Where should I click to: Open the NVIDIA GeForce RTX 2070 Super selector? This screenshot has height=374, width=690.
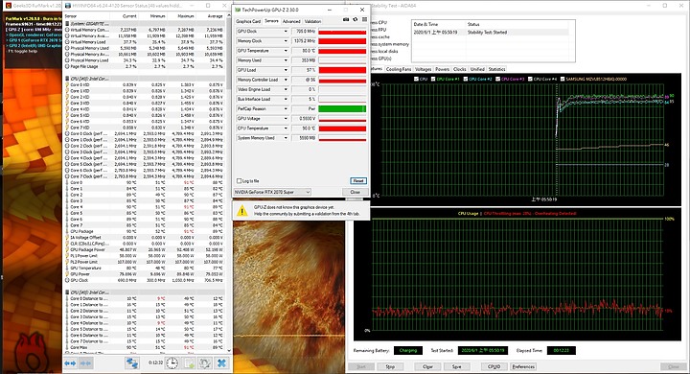pos(272,192)
